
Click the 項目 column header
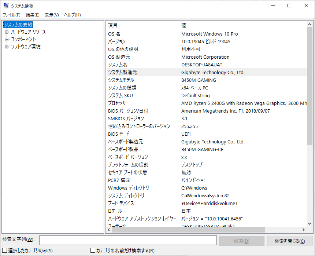coord(142,25)
